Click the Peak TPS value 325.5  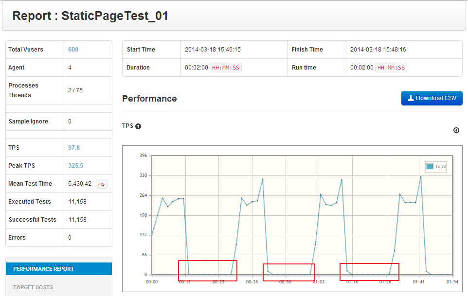click(x=75, y=166)
